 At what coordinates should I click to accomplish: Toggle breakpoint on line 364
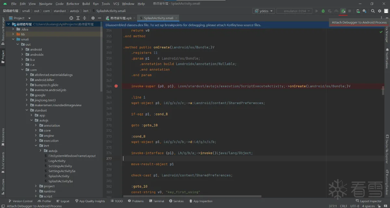coord(116,86)
